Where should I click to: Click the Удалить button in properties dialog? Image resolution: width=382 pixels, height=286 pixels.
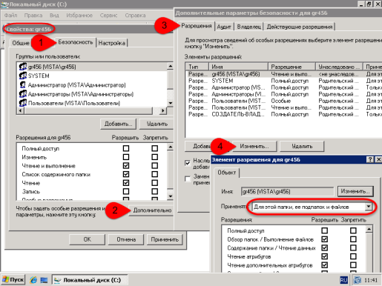[157, 124]
